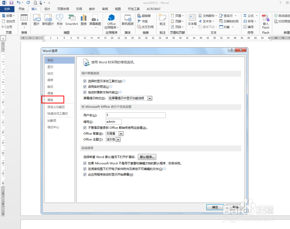Toggle 启用实时预览 checkbox
The width and height of the screenshot is (290, 229).
tap(85, 86)
